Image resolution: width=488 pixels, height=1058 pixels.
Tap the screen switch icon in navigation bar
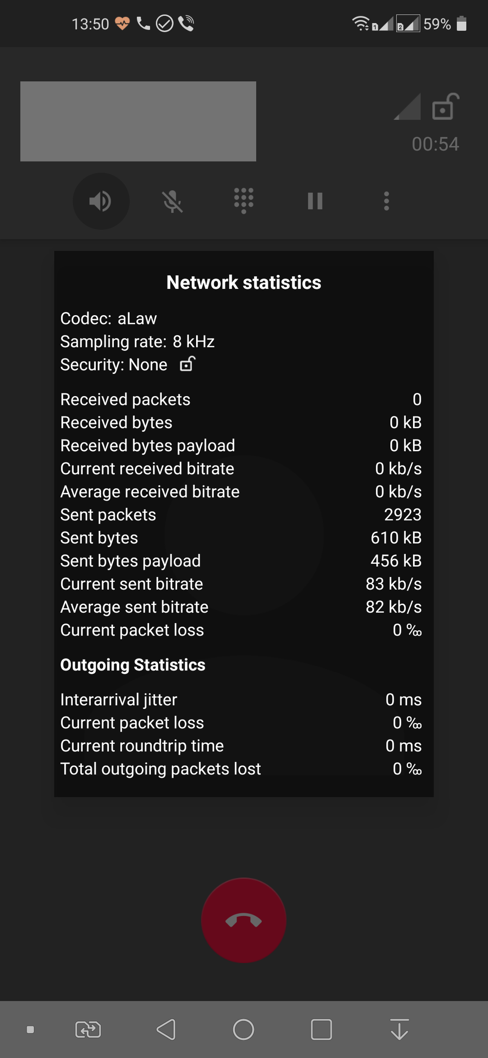click(x=88, y=1030)
